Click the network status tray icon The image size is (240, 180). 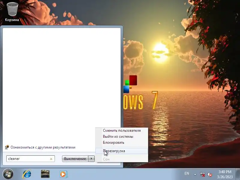click(x=202, y=174)
